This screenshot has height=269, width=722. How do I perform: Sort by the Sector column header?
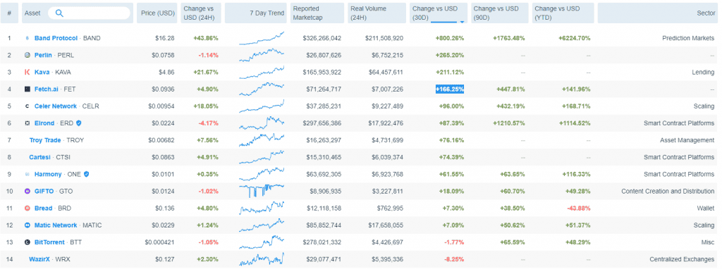click(x=657, y=13)
